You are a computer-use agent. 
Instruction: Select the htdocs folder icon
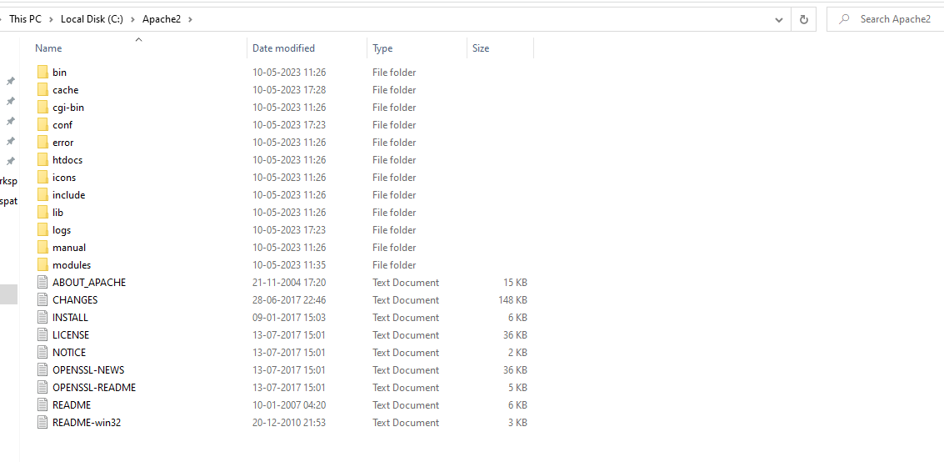pos(42,159)
